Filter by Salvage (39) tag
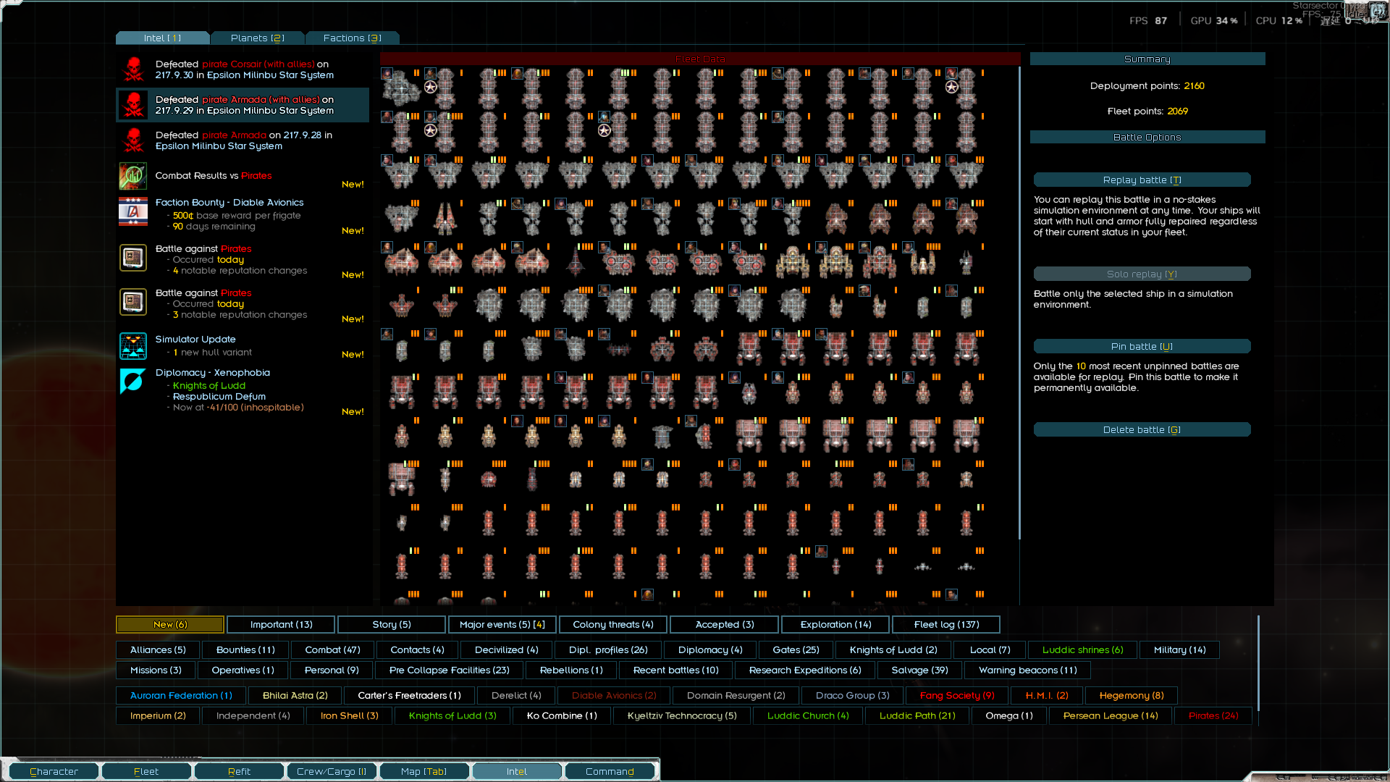This screenshot has width=1390, height=782. [919, 670]
